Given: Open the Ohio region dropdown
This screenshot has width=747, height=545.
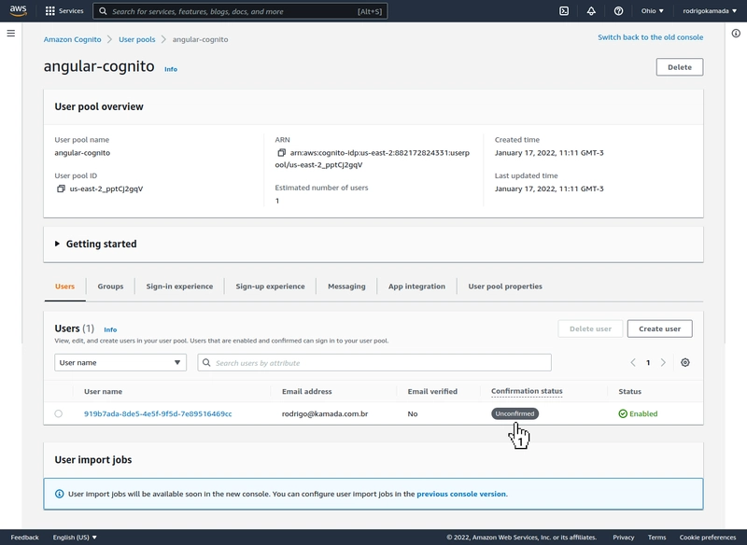Looking at the screenshot, I should point(652,11).
